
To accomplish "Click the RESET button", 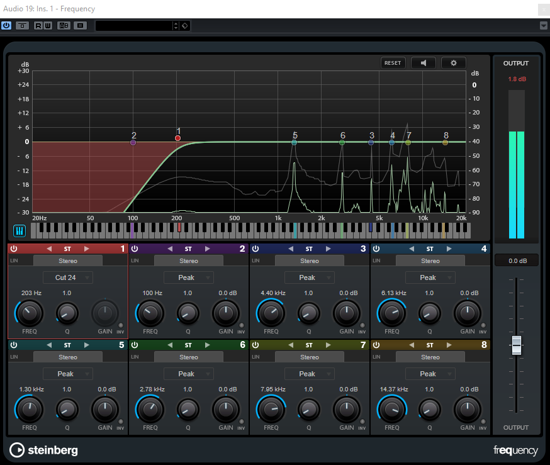I will pyautogui.click(x=393, y=63).
